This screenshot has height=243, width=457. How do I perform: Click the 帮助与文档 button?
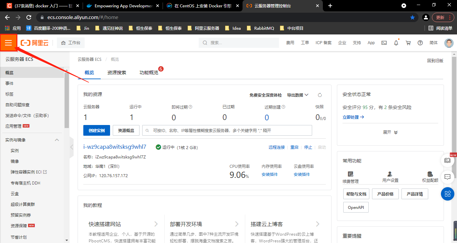point(356,194)
